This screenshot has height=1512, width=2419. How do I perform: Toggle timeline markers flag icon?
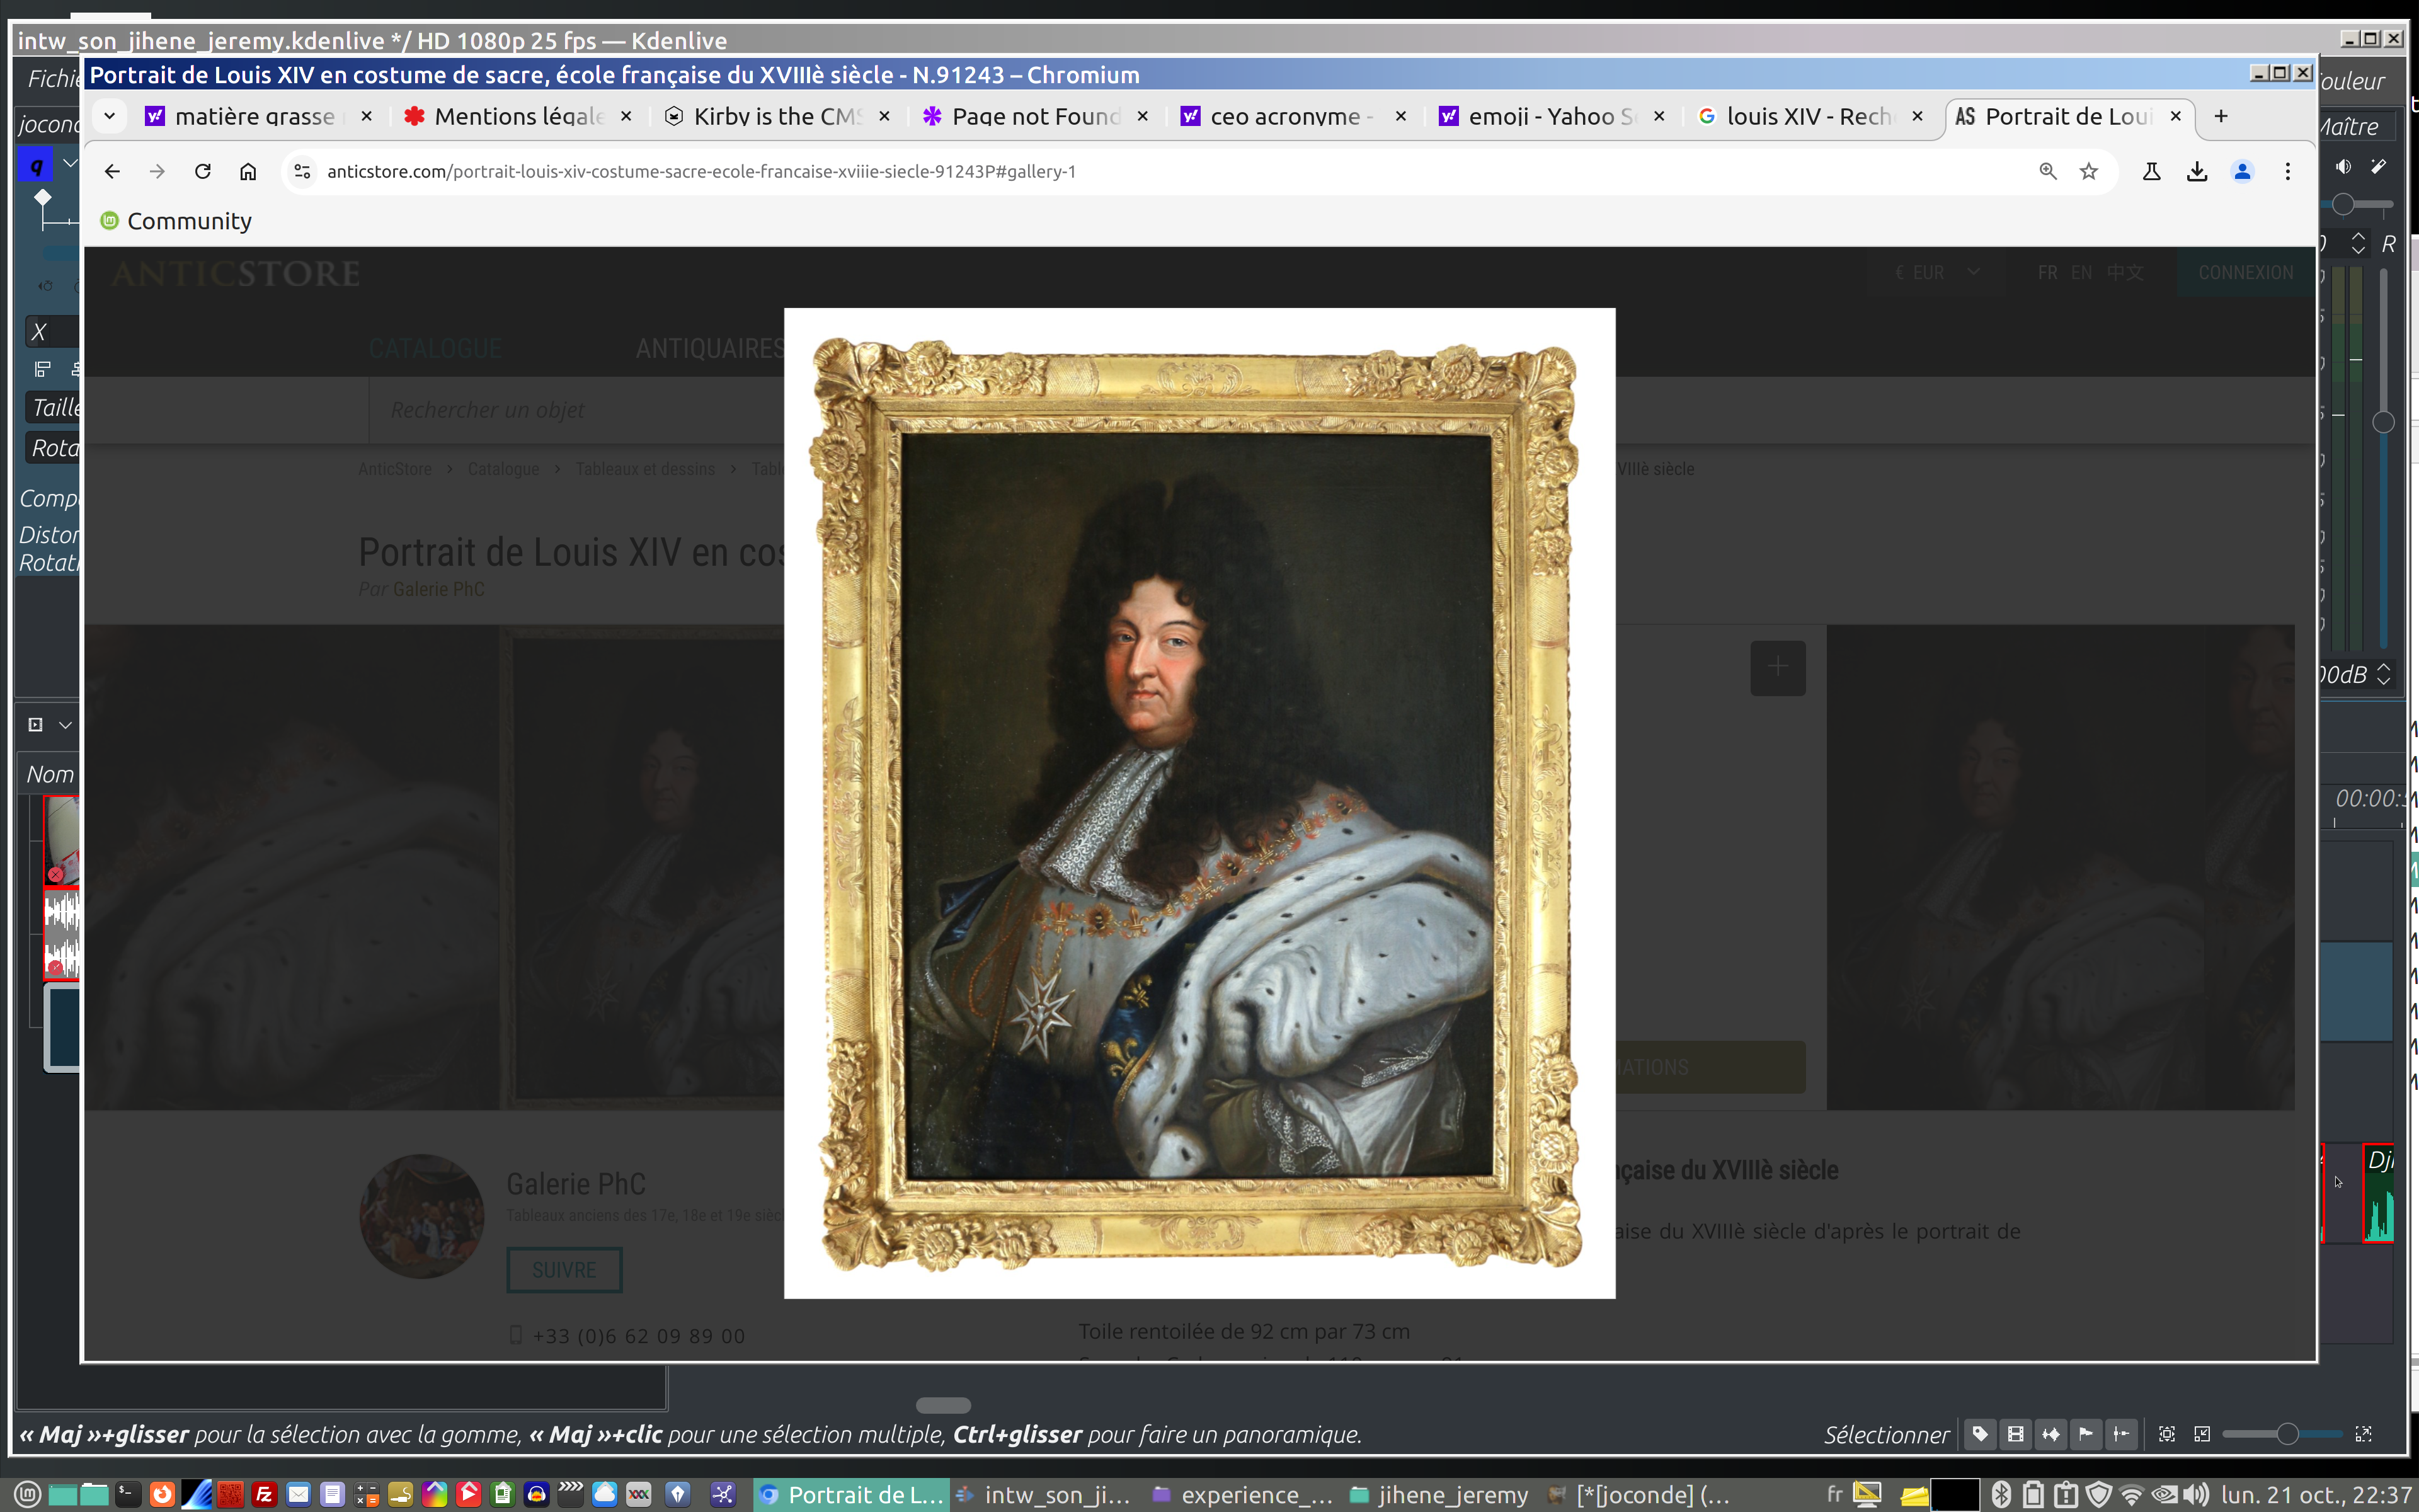pyautogui.click(x=2086, y=1434)
